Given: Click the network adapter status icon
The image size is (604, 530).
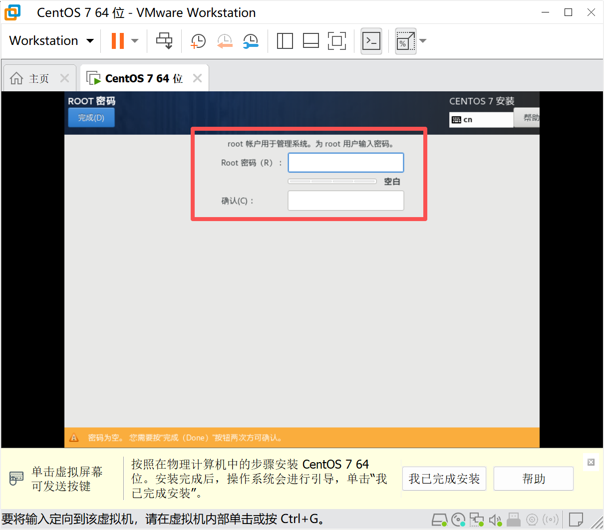Looking at the screenshot, I should pos(477,520).
